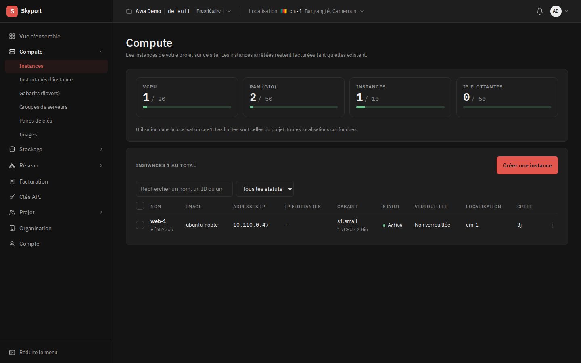Image resolution: width=581 pixels, height=363 pixels.
Task: Go to Vue d'ensemble
Action: pyautogui.click(x=56, y=36)
